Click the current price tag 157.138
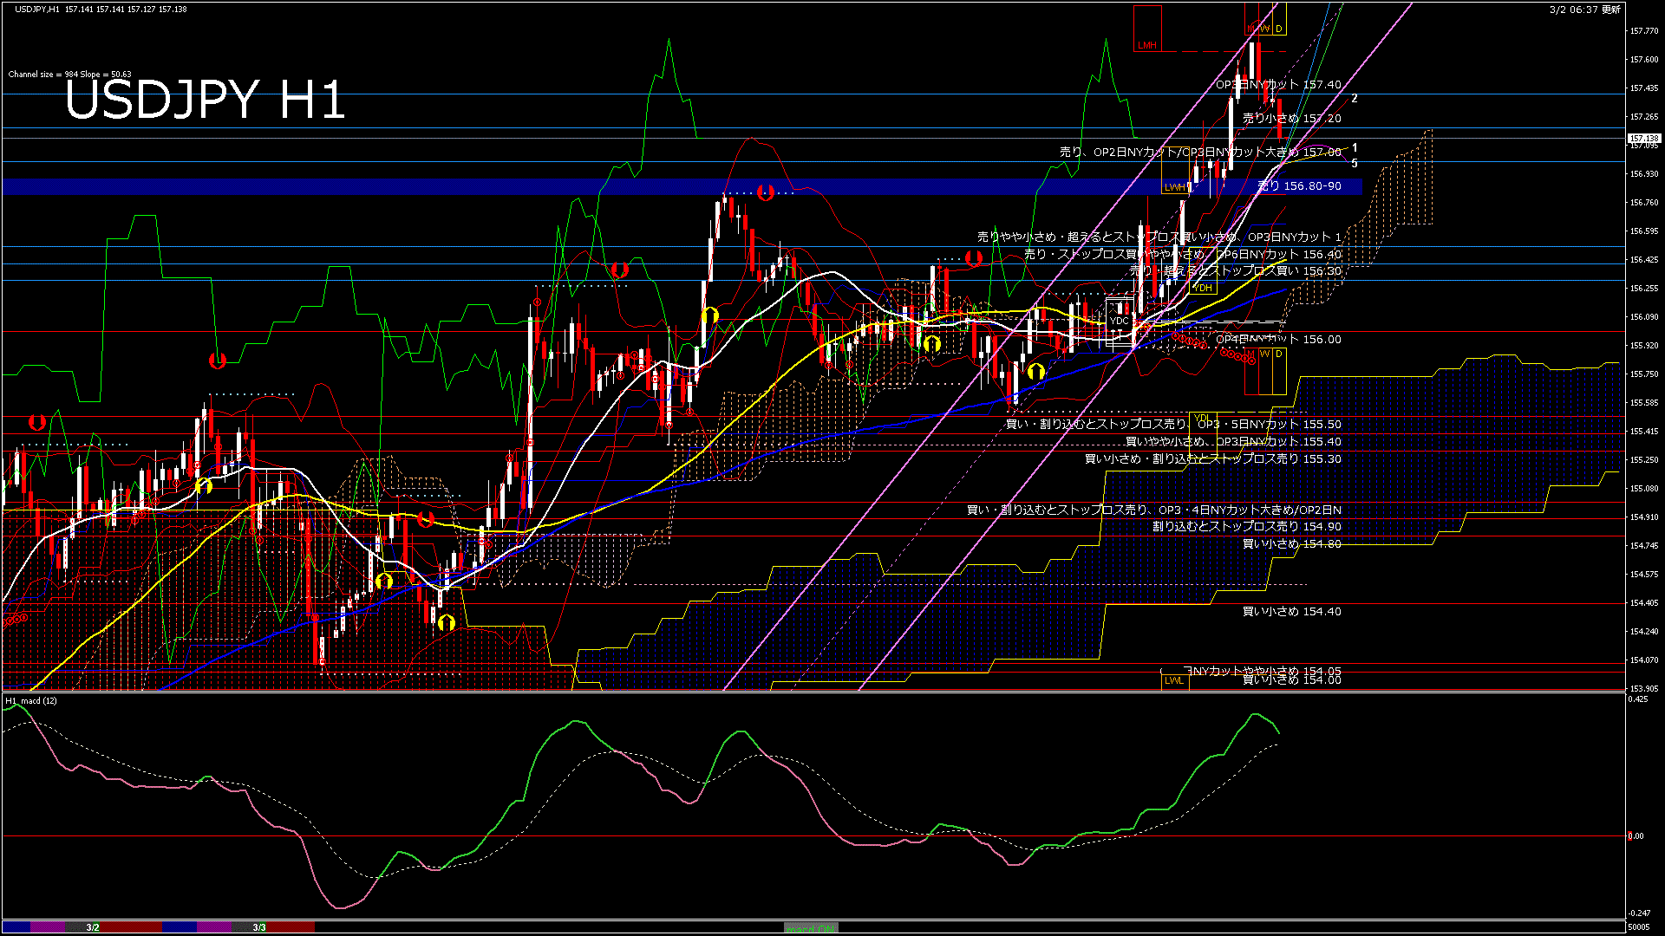Screen dimensions: 1665x936 [1643, 139]
